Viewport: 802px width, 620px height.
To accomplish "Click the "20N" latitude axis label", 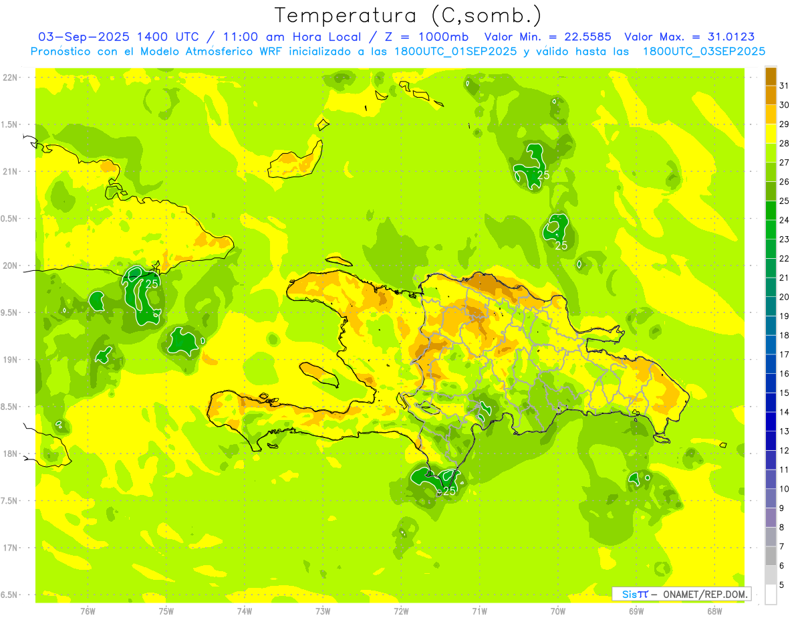I will [x=10, y=266].
